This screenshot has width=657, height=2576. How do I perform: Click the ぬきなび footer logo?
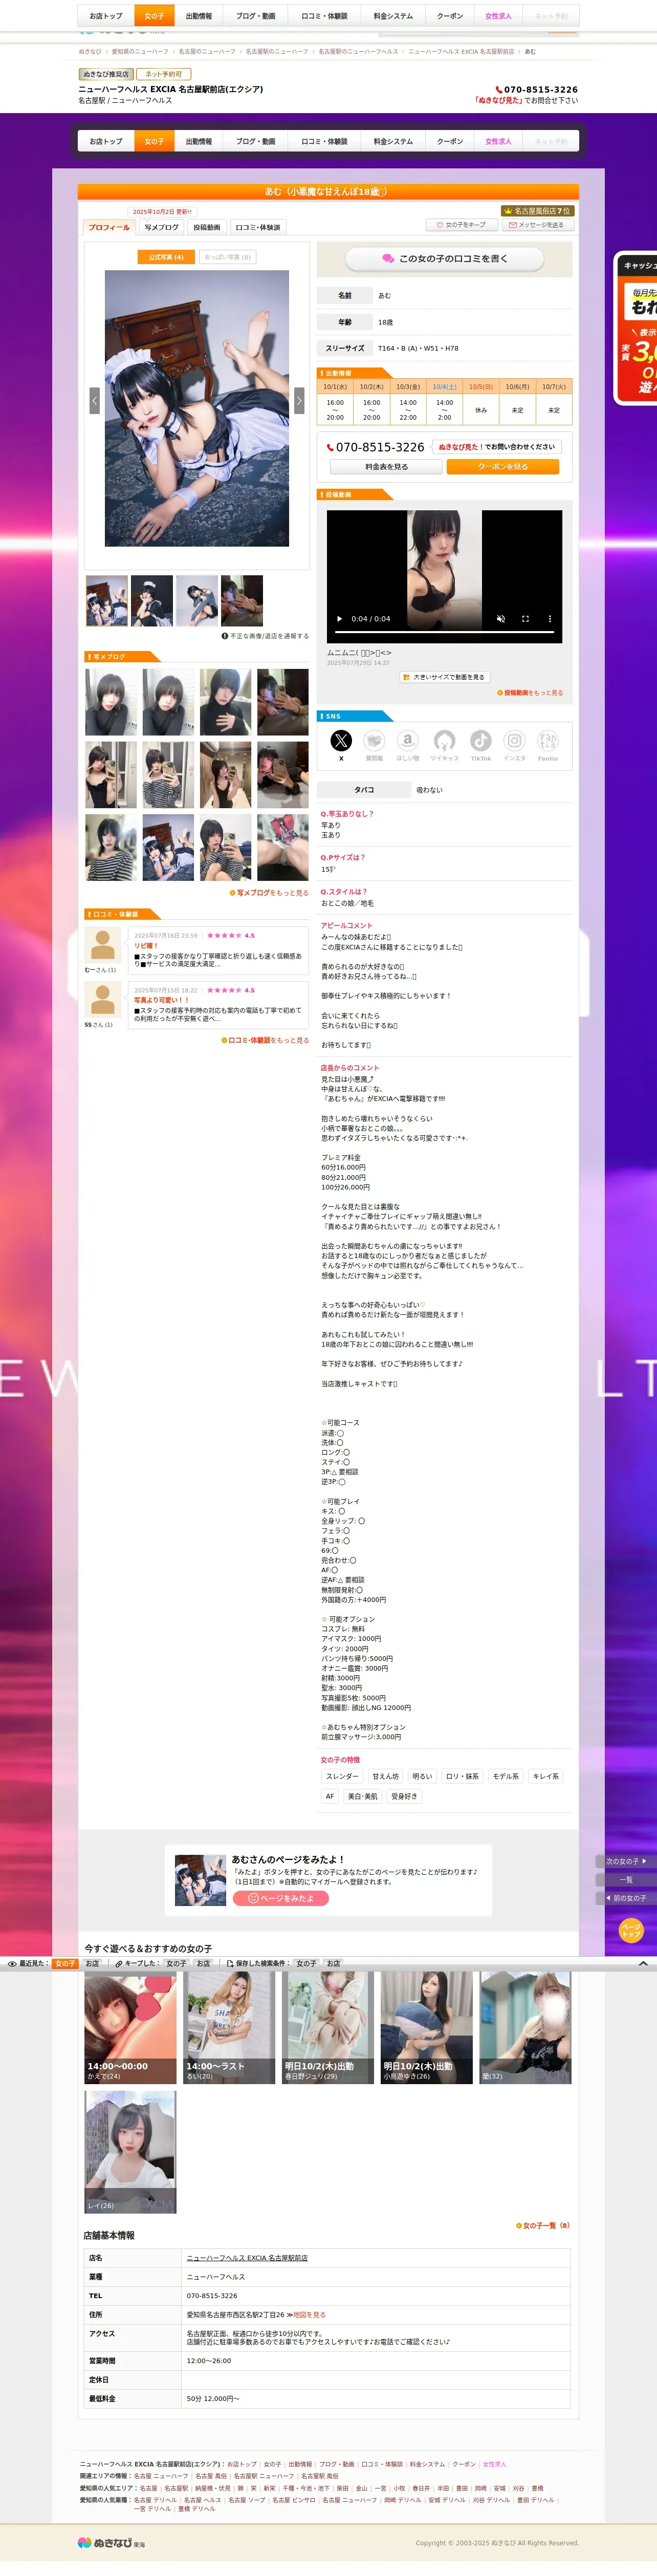pyautogui.click(x=111, y=2542)
